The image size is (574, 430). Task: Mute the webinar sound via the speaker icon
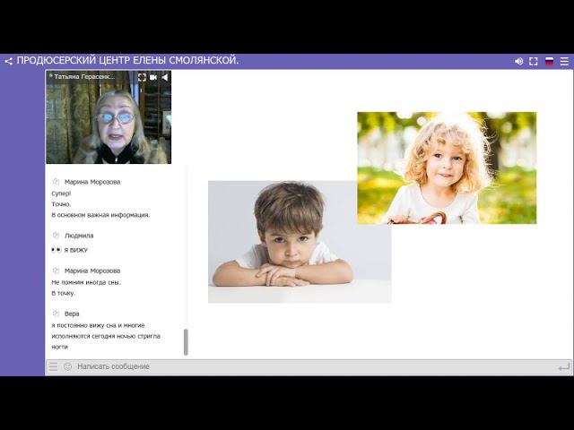coord(518,62)
